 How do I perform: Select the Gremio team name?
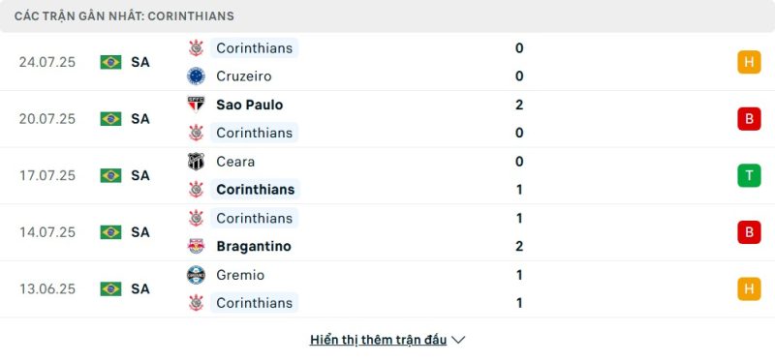240,275
